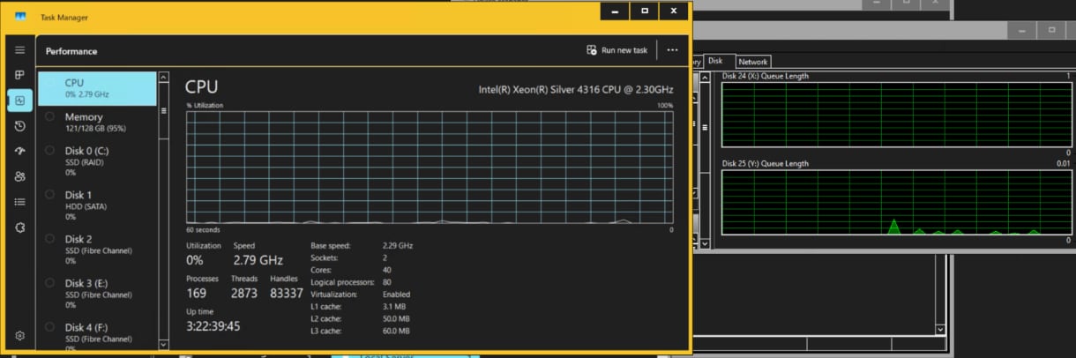Select Disk 2 SSD Fibre Channel item
The width and height of the screenshot is (1076, 358).
[x=97, y=250]
